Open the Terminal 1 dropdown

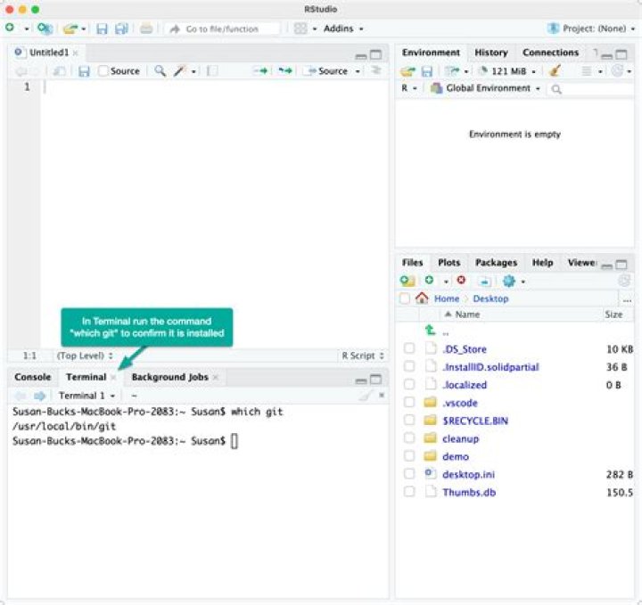point(86,396)
